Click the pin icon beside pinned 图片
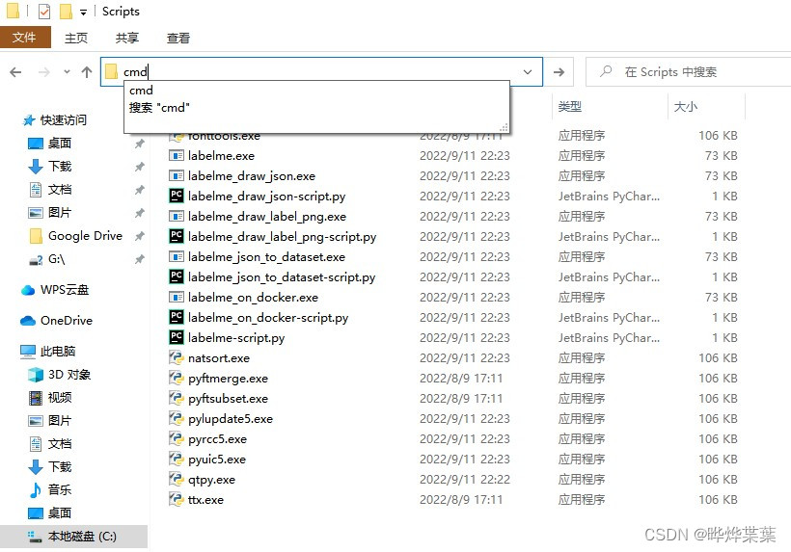Image resolution: width=791 pixels, height=552 pixels. (140, 213)
